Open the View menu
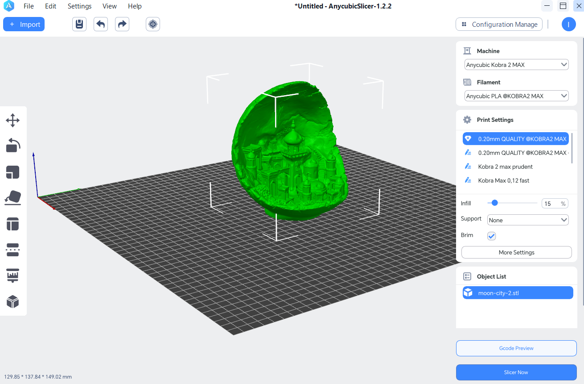 coord(110,6)
